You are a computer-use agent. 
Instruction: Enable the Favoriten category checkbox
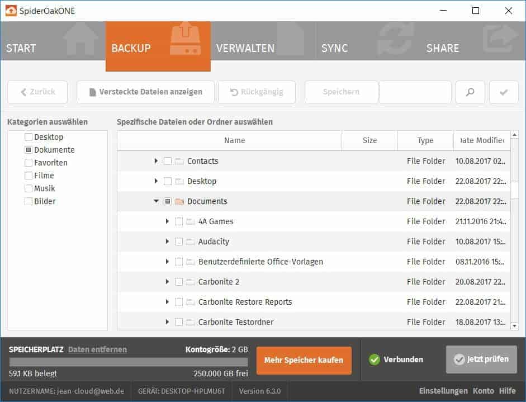[29, 163]
